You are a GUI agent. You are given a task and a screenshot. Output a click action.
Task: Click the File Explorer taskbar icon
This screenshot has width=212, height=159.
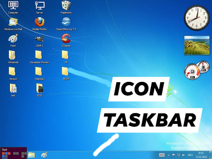[31, 155]
